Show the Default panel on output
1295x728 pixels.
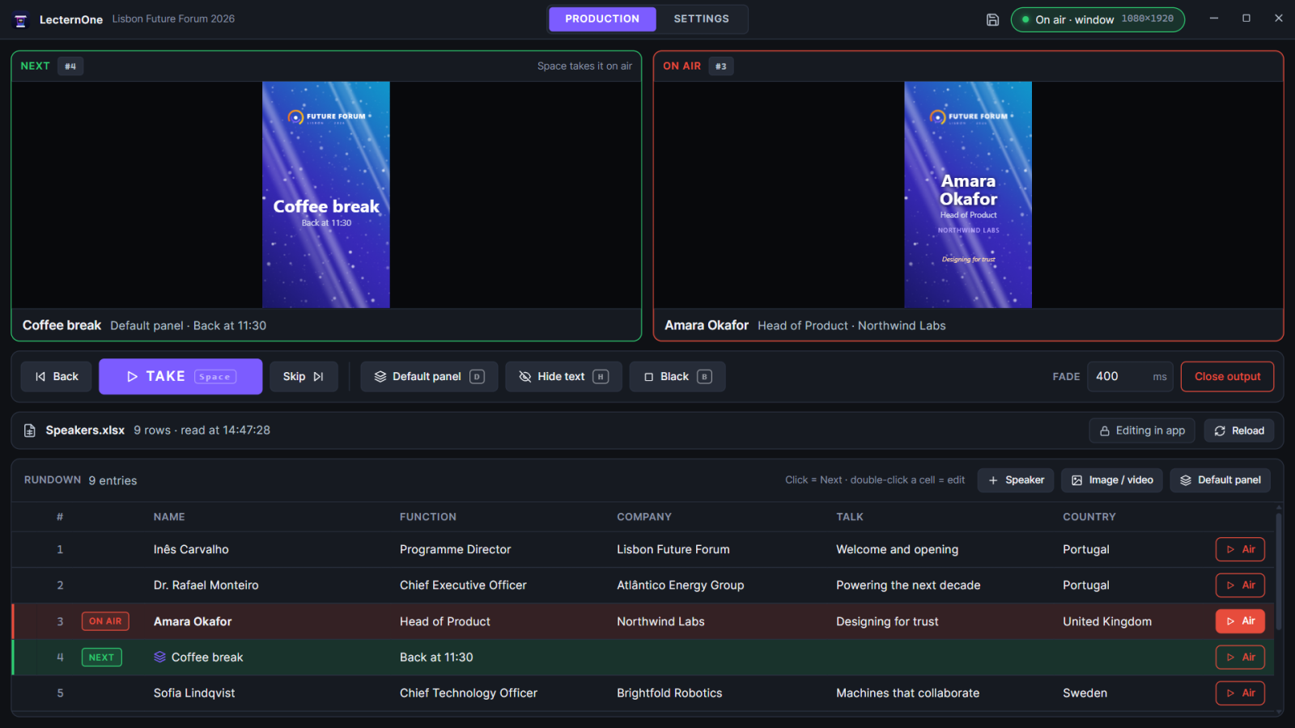[x=429, y=377]
